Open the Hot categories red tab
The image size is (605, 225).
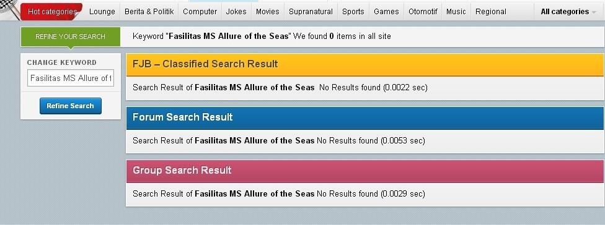point(51,12)
